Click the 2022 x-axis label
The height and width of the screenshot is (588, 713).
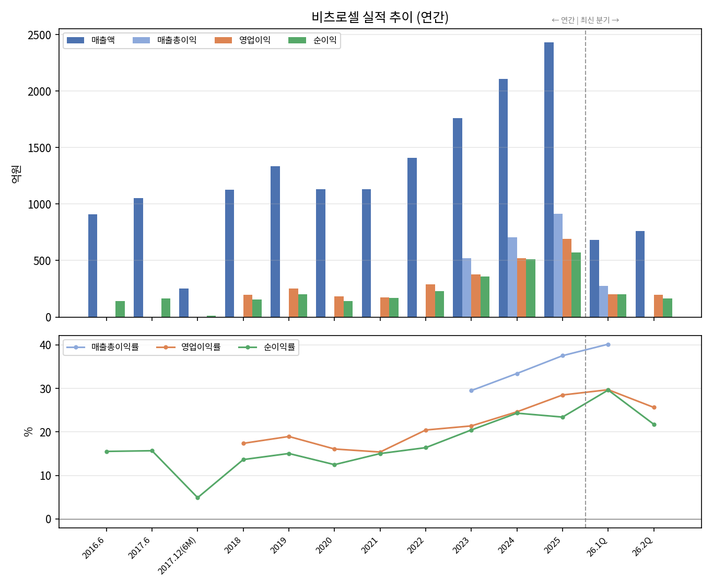point(416,545)
